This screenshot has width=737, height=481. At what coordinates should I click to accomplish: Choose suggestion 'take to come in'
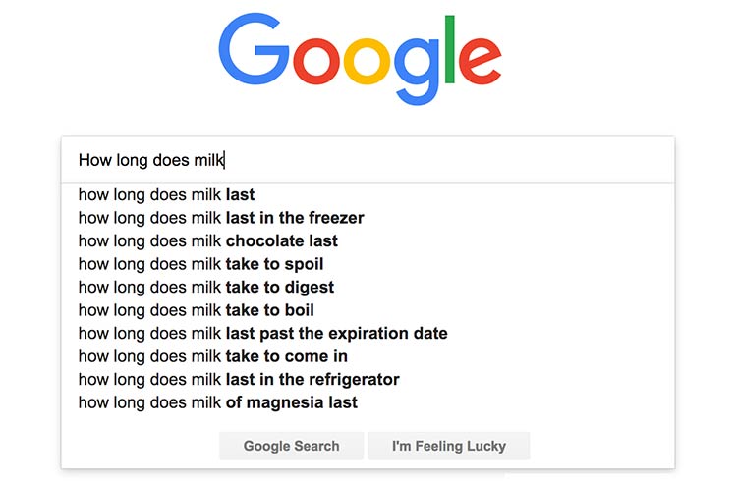click(368, 356)
